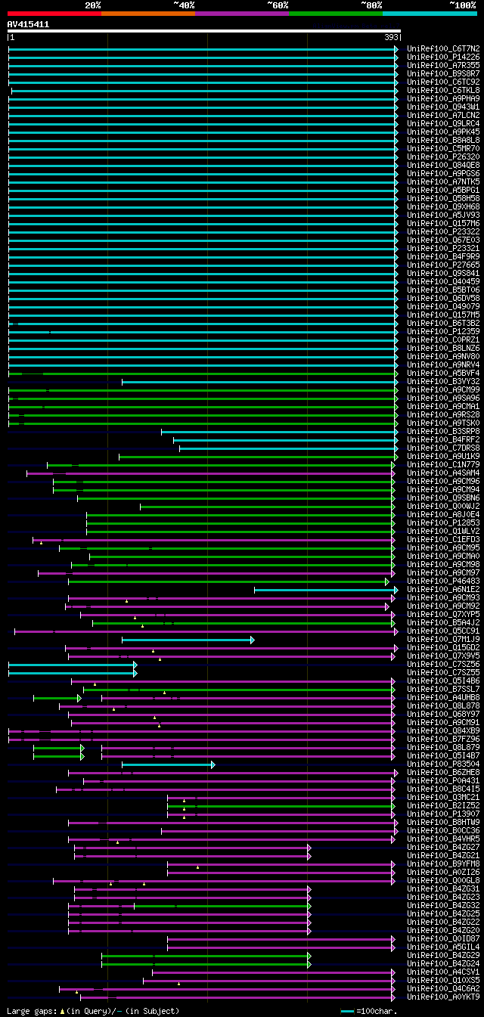Screen dimensions: 484x1017
Task: Select label UniRef100_Q5CC91
Action: coord(443,631)
